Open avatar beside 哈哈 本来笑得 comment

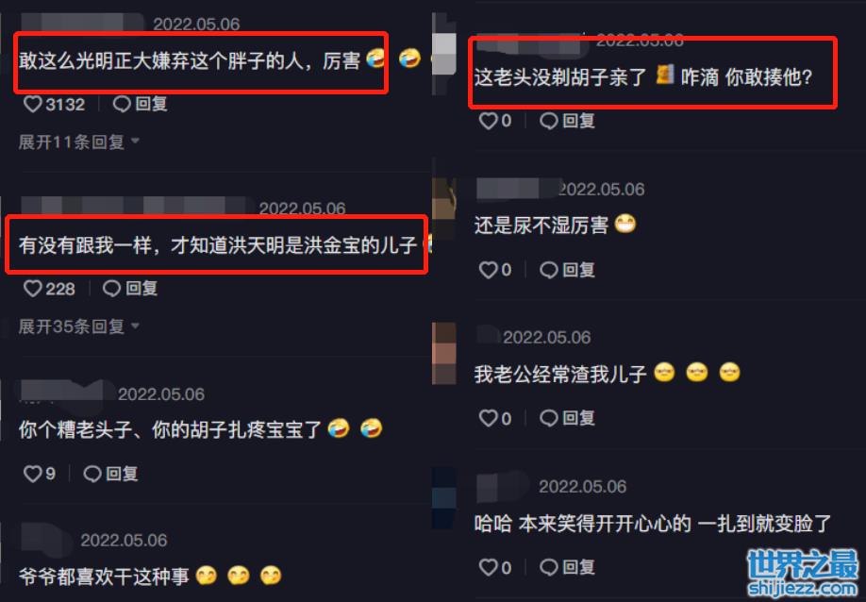(444, 497)
